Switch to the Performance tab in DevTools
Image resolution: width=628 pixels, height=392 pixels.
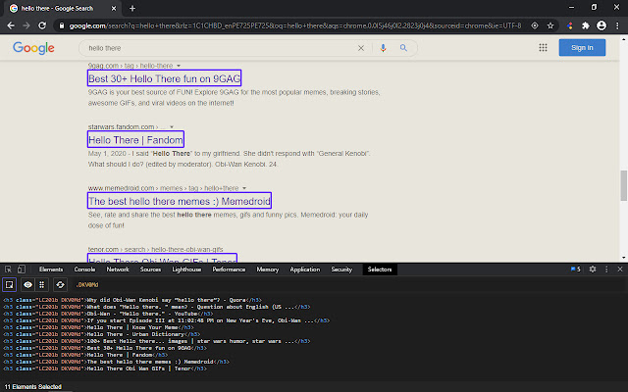point(229,269)
